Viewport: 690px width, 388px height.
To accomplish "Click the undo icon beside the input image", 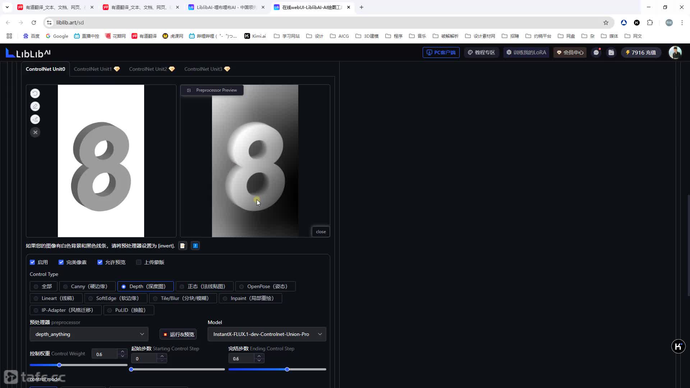I will (x=35, y=93).
